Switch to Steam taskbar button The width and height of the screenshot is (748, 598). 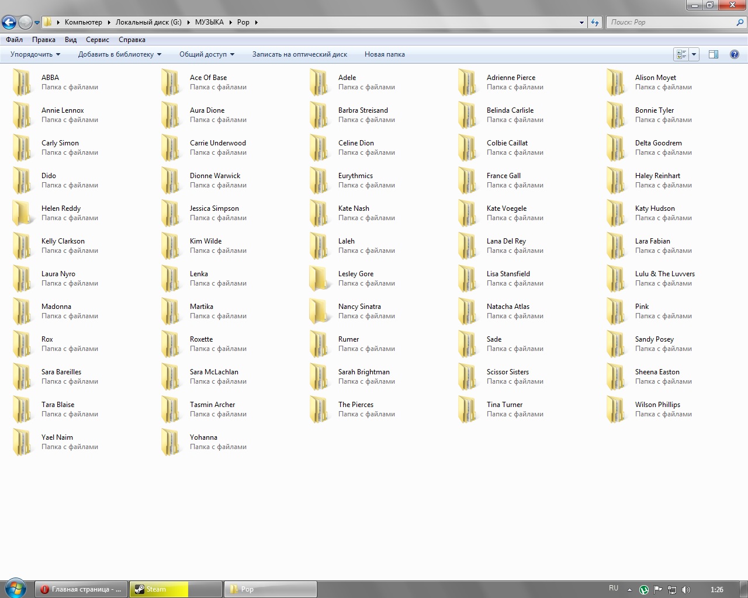pyautogui.click(x=176, y=589)
